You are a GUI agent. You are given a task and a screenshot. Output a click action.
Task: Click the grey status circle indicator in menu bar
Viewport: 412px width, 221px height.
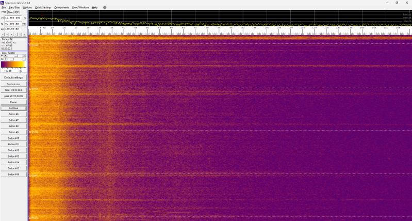(x=105, y=8)
